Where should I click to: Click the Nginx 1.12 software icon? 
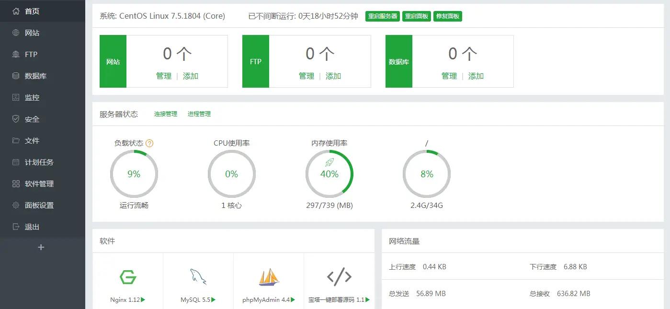click(x=128, y=277)
